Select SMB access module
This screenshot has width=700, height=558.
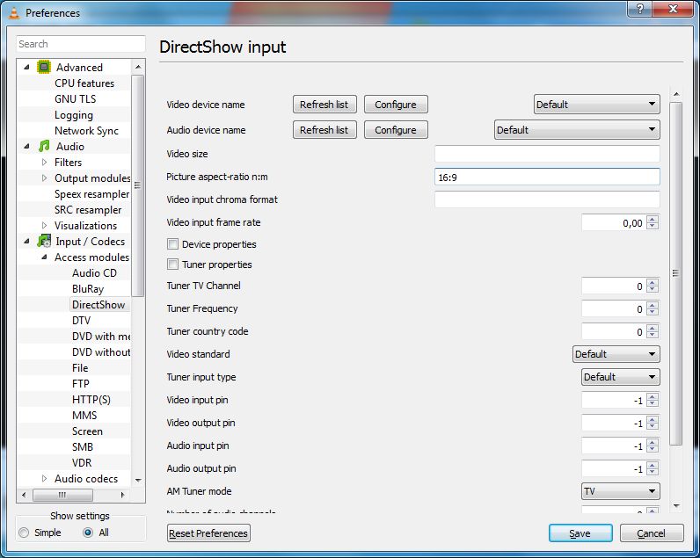[x=83, y=447]
